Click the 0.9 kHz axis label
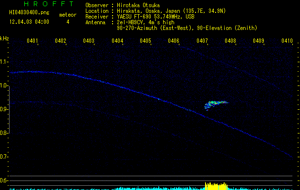This screenshot has height=190, width=300. click(x=4, y=109)
